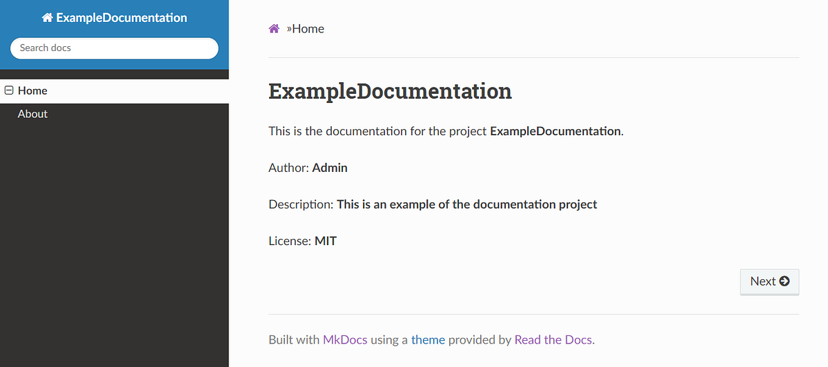
Task: Click the Built with text in the footer
Action: pos(294,339)
